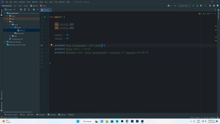Open the Notifications bell on right strip
This screenshot has height=124, width=220.
tap(219, 10)
